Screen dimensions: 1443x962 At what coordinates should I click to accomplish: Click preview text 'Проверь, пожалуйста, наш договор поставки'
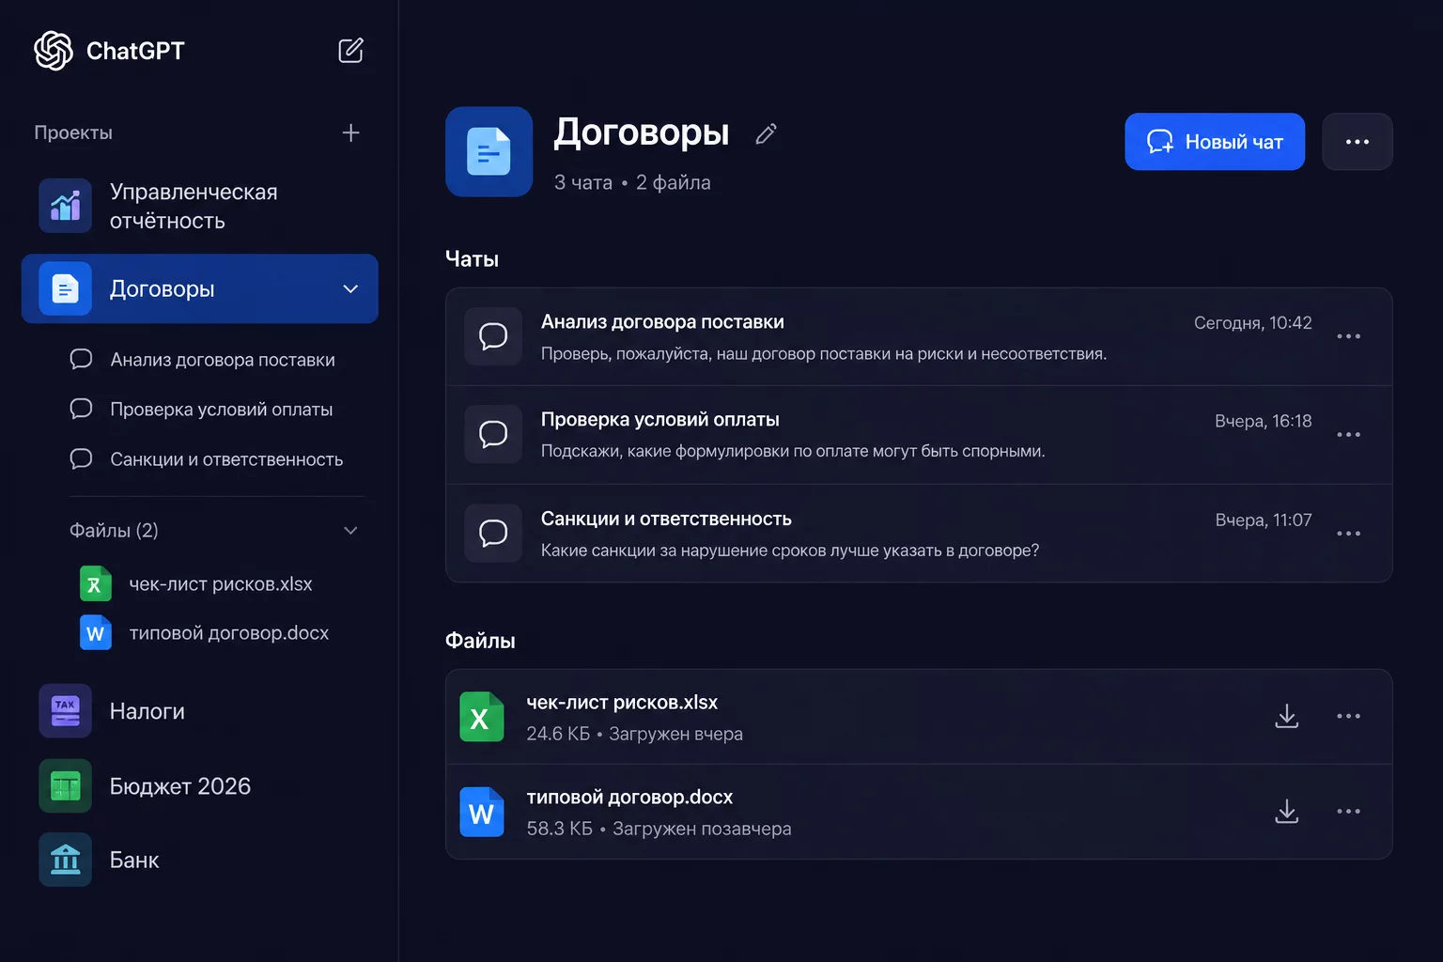tap(824, 354)
